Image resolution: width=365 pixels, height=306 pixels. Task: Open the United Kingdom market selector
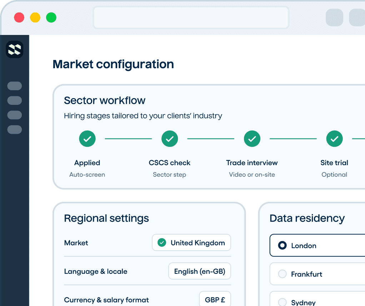(x=191, y=243)
